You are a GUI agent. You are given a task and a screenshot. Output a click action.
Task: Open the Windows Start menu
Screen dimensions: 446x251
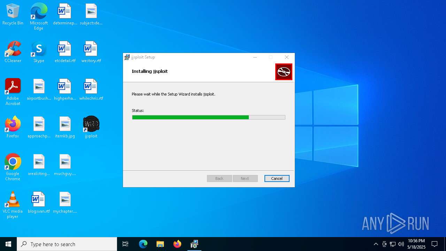tap(8, 244)
